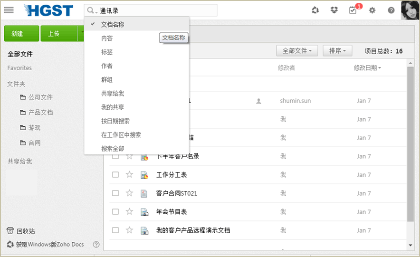Open settings gear icon
Viewport: 420px width, 257px height.
point(372,10)
